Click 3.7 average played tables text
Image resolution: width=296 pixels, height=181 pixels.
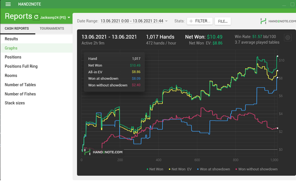tap(257, 42)
